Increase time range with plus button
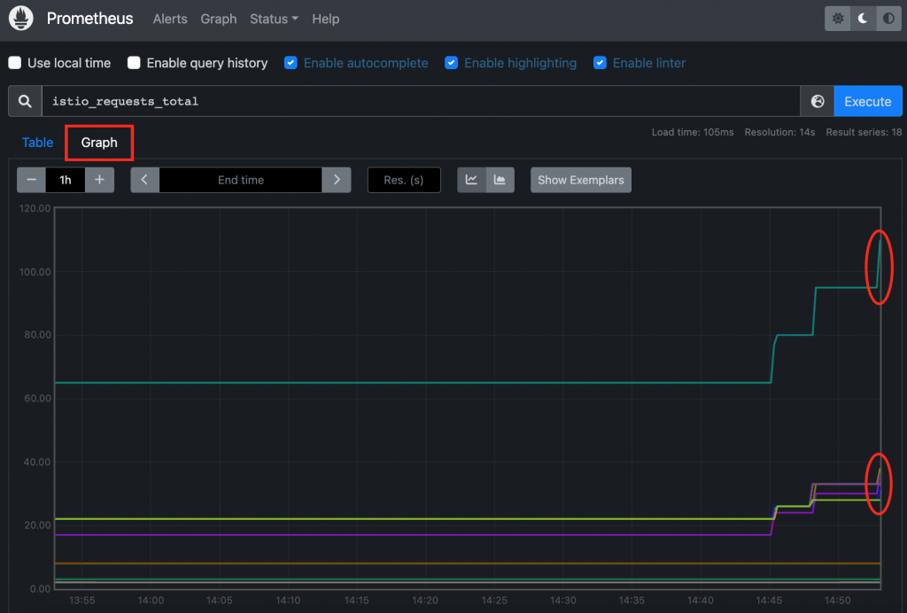The image size is (907, 613). (x=99, y=180)
